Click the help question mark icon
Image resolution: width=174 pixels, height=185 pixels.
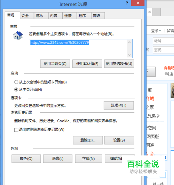(x=127, y=3)
